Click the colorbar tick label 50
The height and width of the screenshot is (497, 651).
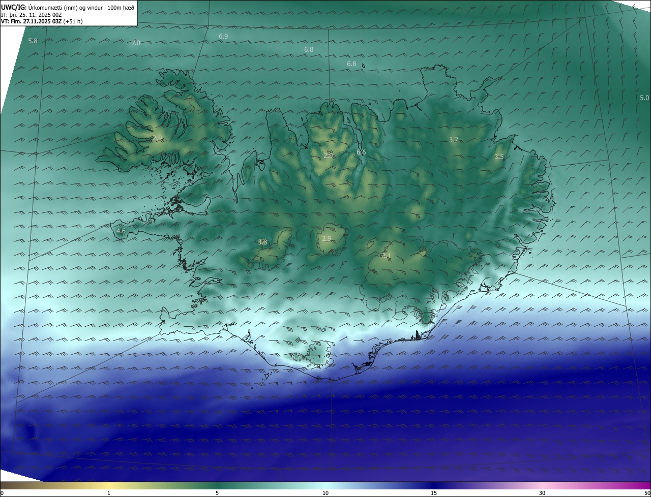click(x=647, y=493)
